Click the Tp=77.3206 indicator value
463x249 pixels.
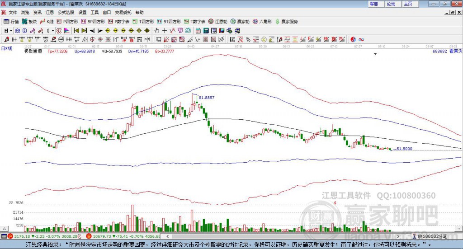57,52
